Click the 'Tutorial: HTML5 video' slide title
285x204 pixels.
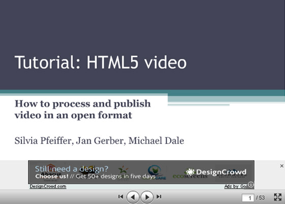101,62
